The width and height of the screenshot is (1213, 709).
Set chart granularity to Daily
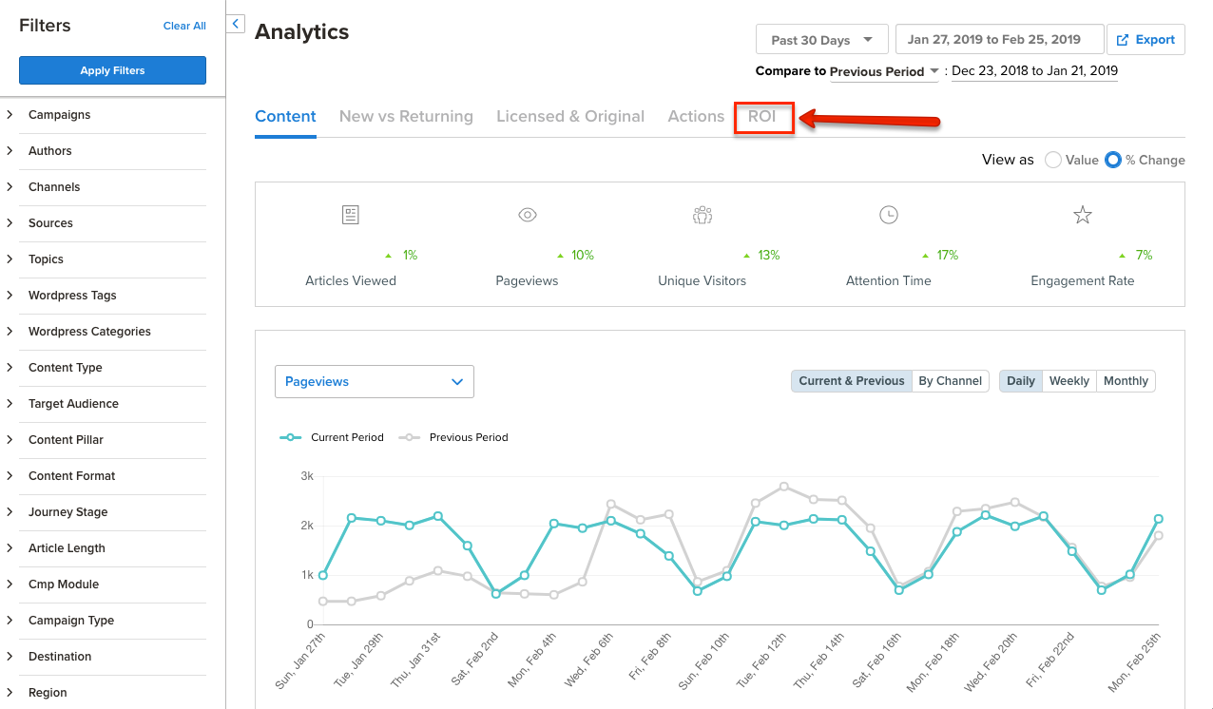click(x=1021, y=381)
